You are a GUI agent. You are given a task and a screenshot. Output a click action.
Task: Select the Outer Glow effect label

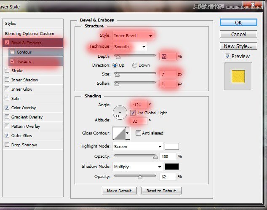click(x=21, y=135)
